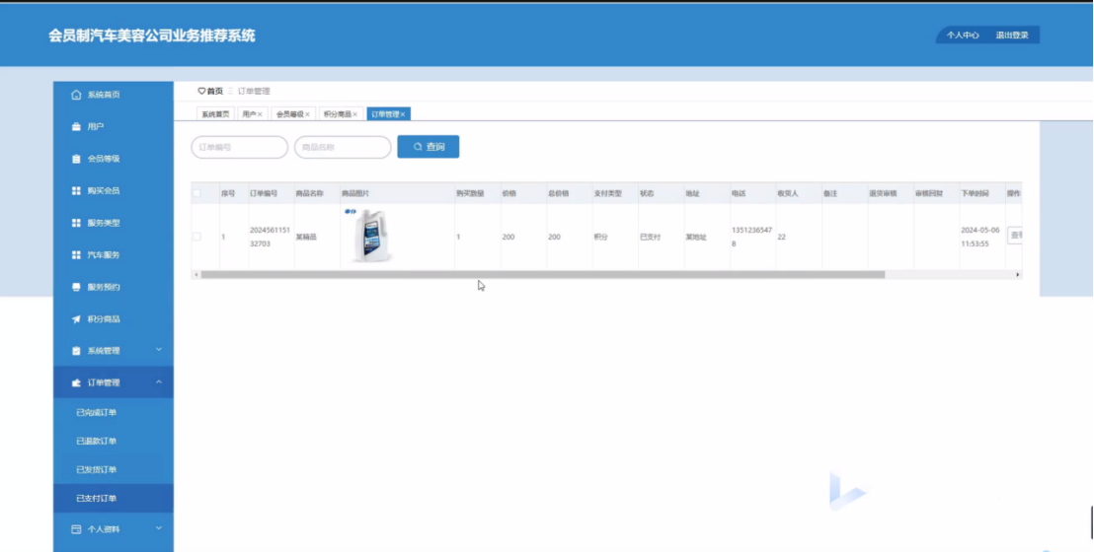Click the 下单时间 column header
1094x553 pixels.
point(975,193)
